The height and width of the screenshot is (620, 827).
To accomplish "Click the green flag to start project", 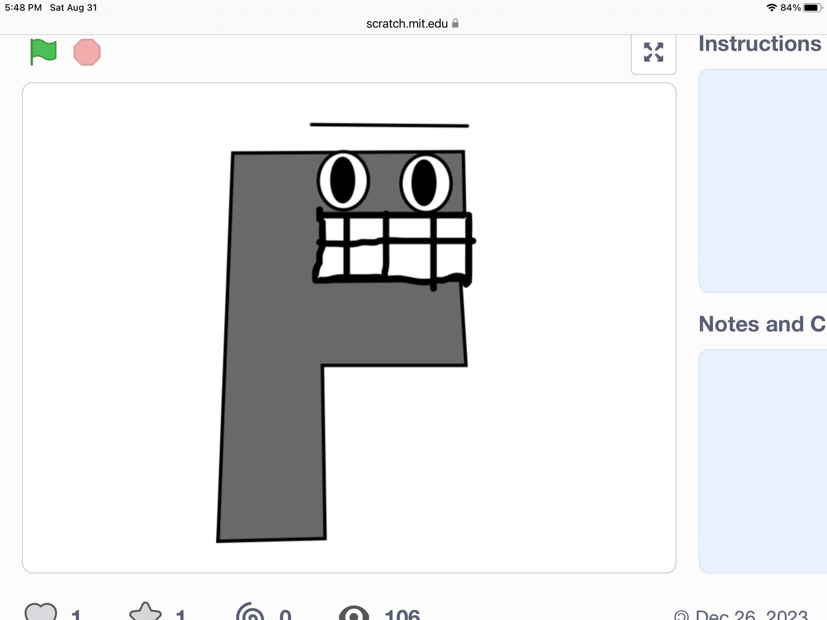I will coord(43,52).
